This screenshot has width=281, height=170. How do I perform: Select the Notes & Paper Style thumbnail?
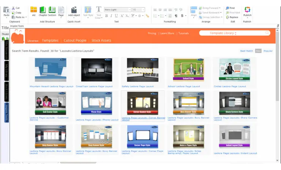pyautogui.click(x=188, y=137)
